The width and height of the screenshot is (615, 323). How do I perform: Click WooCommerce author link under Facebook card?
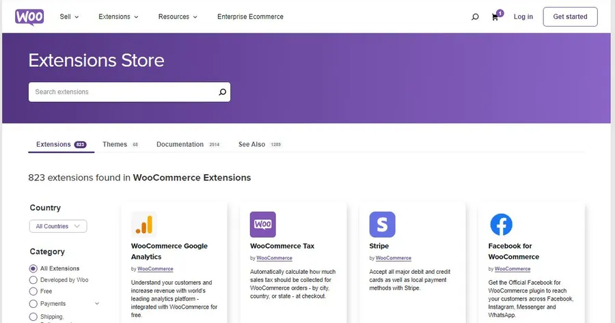pos(512,269)
